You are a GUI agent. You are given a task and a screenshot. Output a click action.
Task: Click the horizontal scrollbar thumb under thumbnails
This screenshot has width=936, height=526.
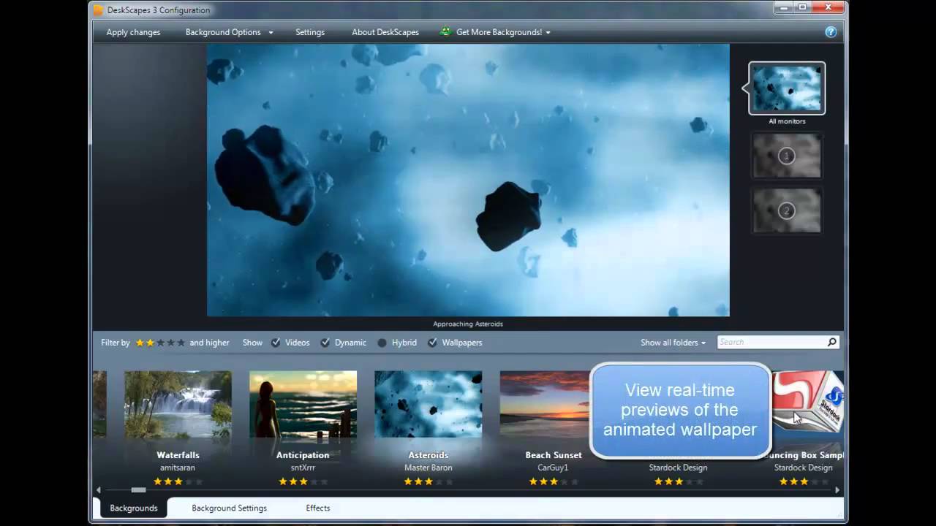click(138, 490)
